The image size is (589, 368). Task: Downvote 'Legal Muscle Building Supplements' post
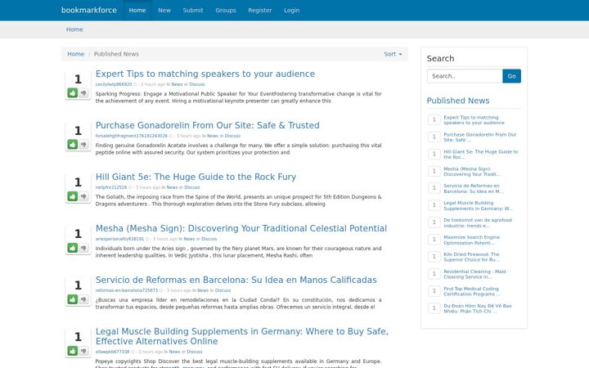[x=83, y=351]
